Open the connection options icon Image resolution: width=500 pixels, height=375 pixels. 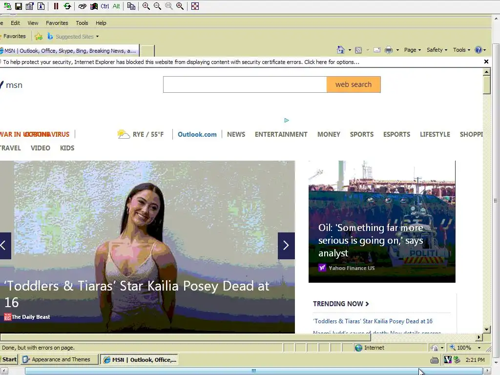point(30,6)
